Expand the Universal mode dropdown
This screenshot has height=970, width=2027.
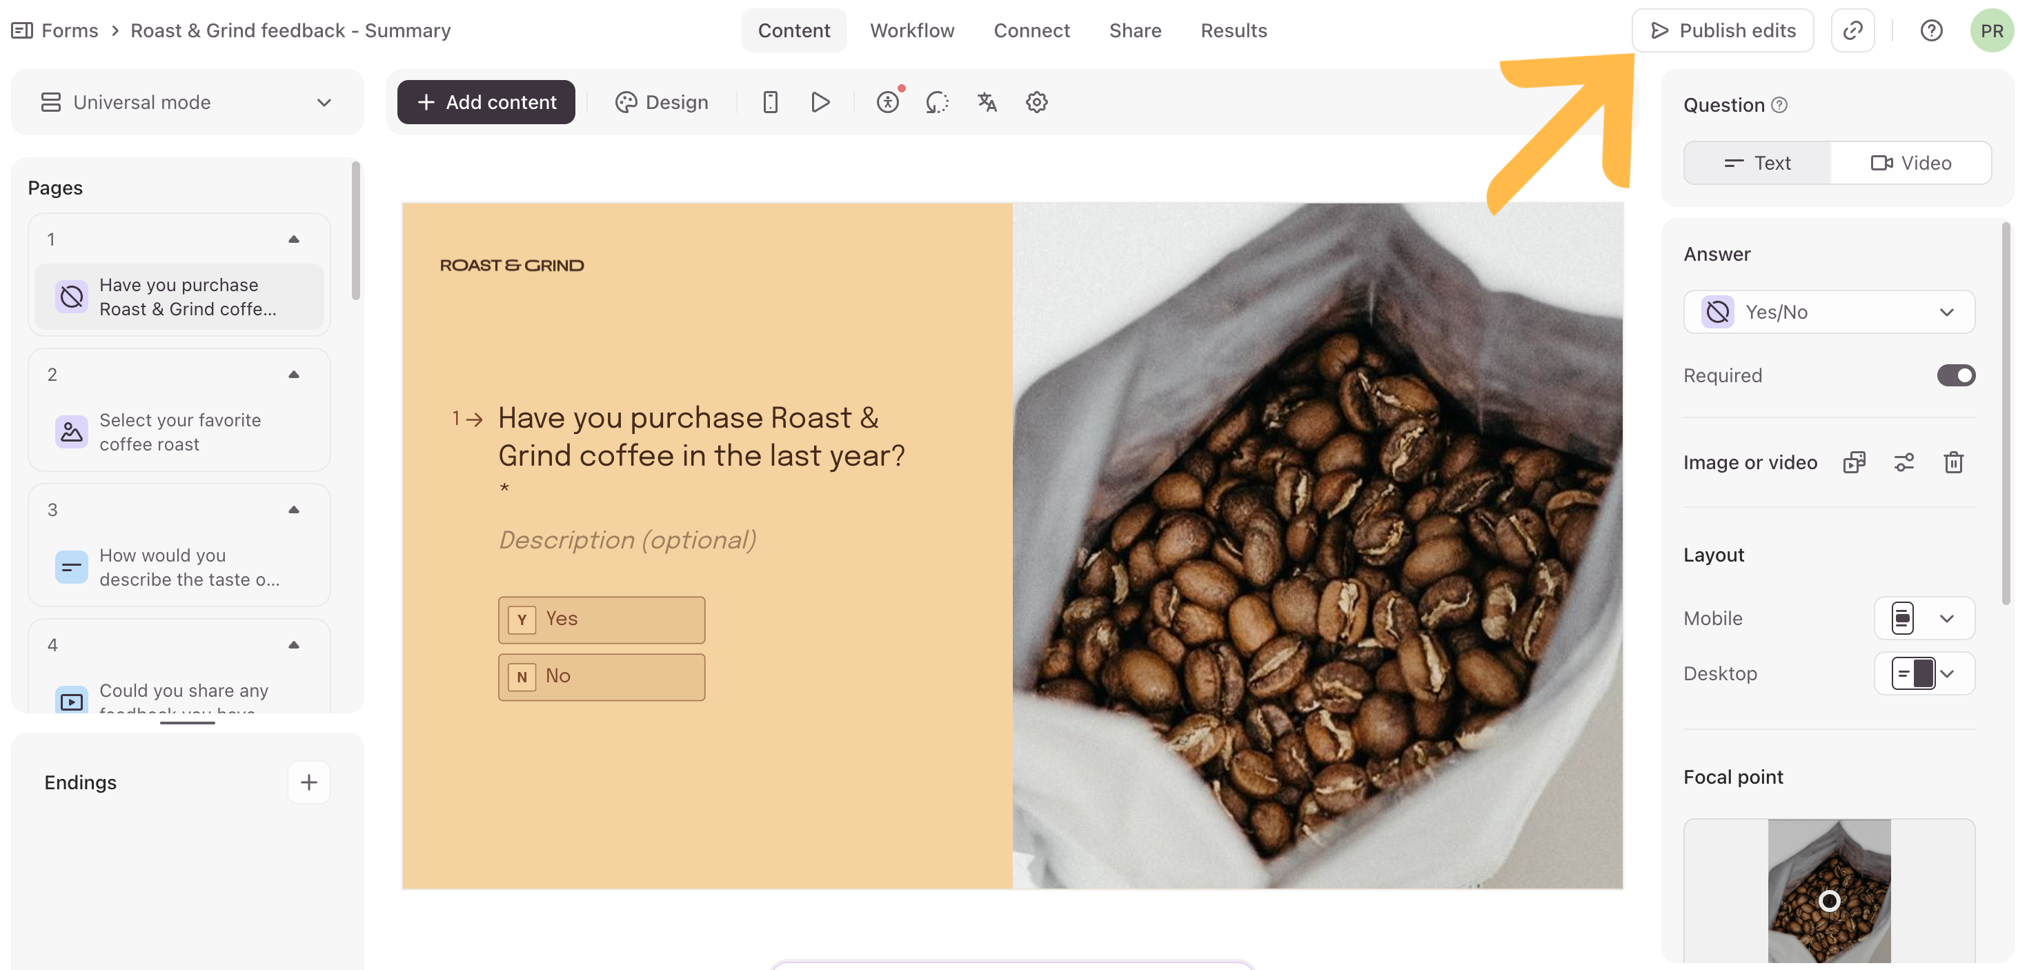click(187, 102)
